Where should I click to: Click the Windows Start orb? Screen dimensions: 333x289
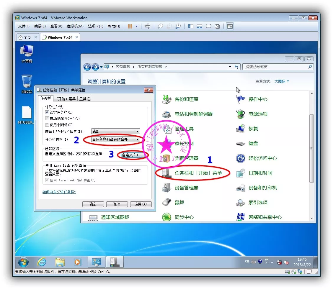[23, 262]
